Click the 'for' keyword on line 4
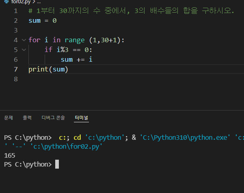This screenshot has height=193, width=244. 35,40
